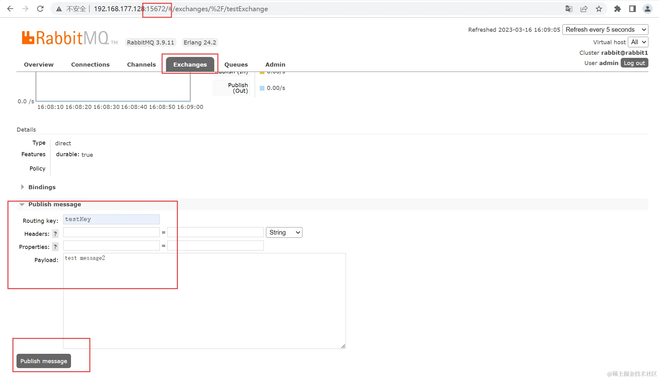The height and width of the screenshot is (379, 659).
Task: Open the Refresh every 5 seconds dropdown
Action: coord(605,30)
